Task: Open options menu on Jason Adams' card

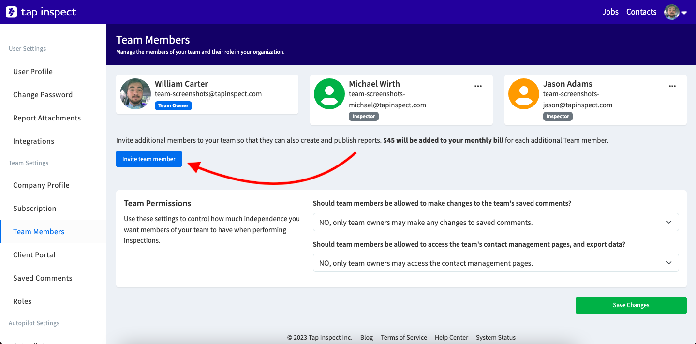Action: [x=672, y=86]
